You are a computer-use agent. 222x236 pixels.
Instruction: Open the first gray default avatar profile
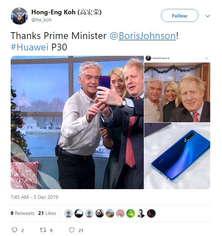click(69, 213)
